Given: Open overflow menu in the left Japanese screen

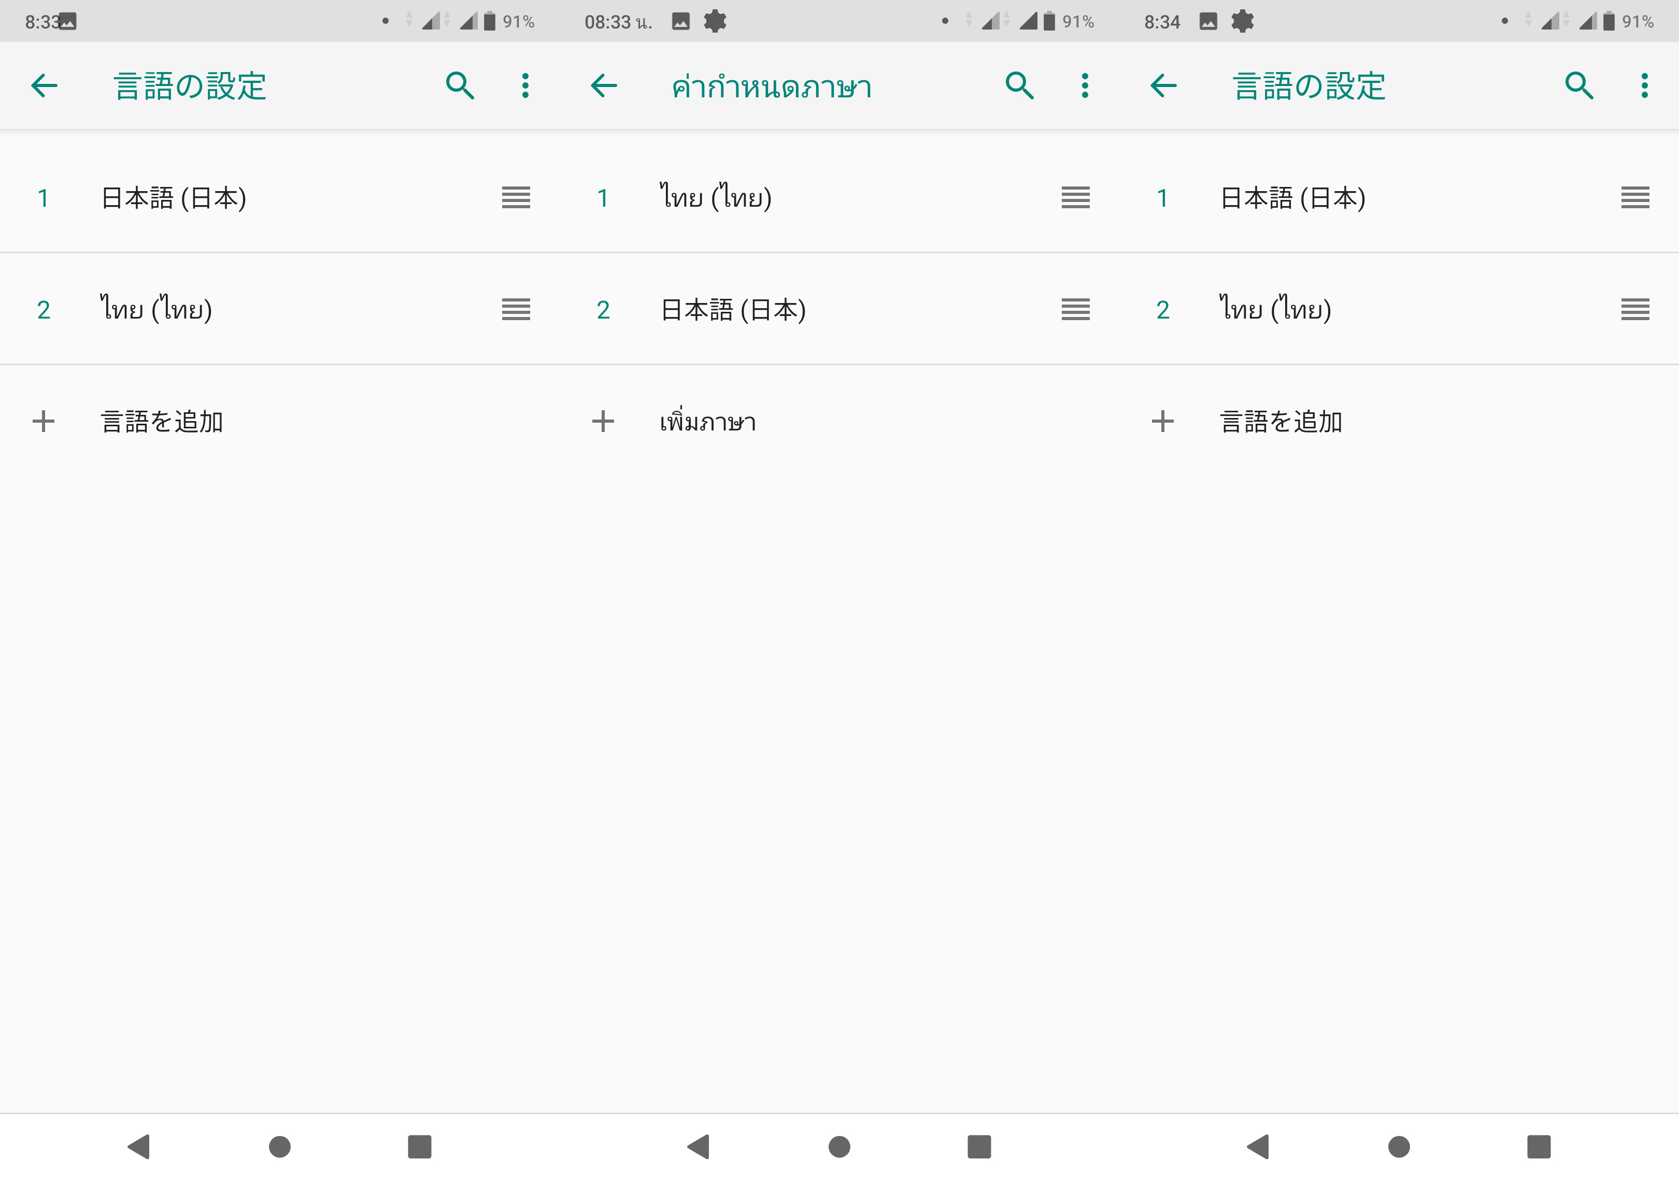Looking at the screenshot, I should (x=525, y=86).
